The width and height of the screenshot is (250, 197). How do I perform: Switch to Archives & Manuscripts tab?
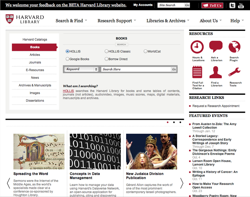(35, 85)
